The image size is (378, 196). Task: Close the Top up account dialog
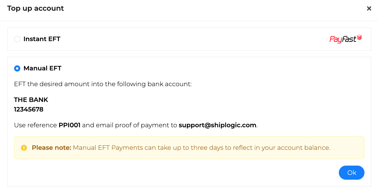click(x=369, y=8)
